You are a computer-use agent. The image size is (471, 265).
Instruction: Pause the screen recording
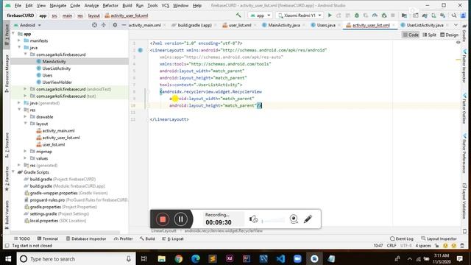[180, 219]
